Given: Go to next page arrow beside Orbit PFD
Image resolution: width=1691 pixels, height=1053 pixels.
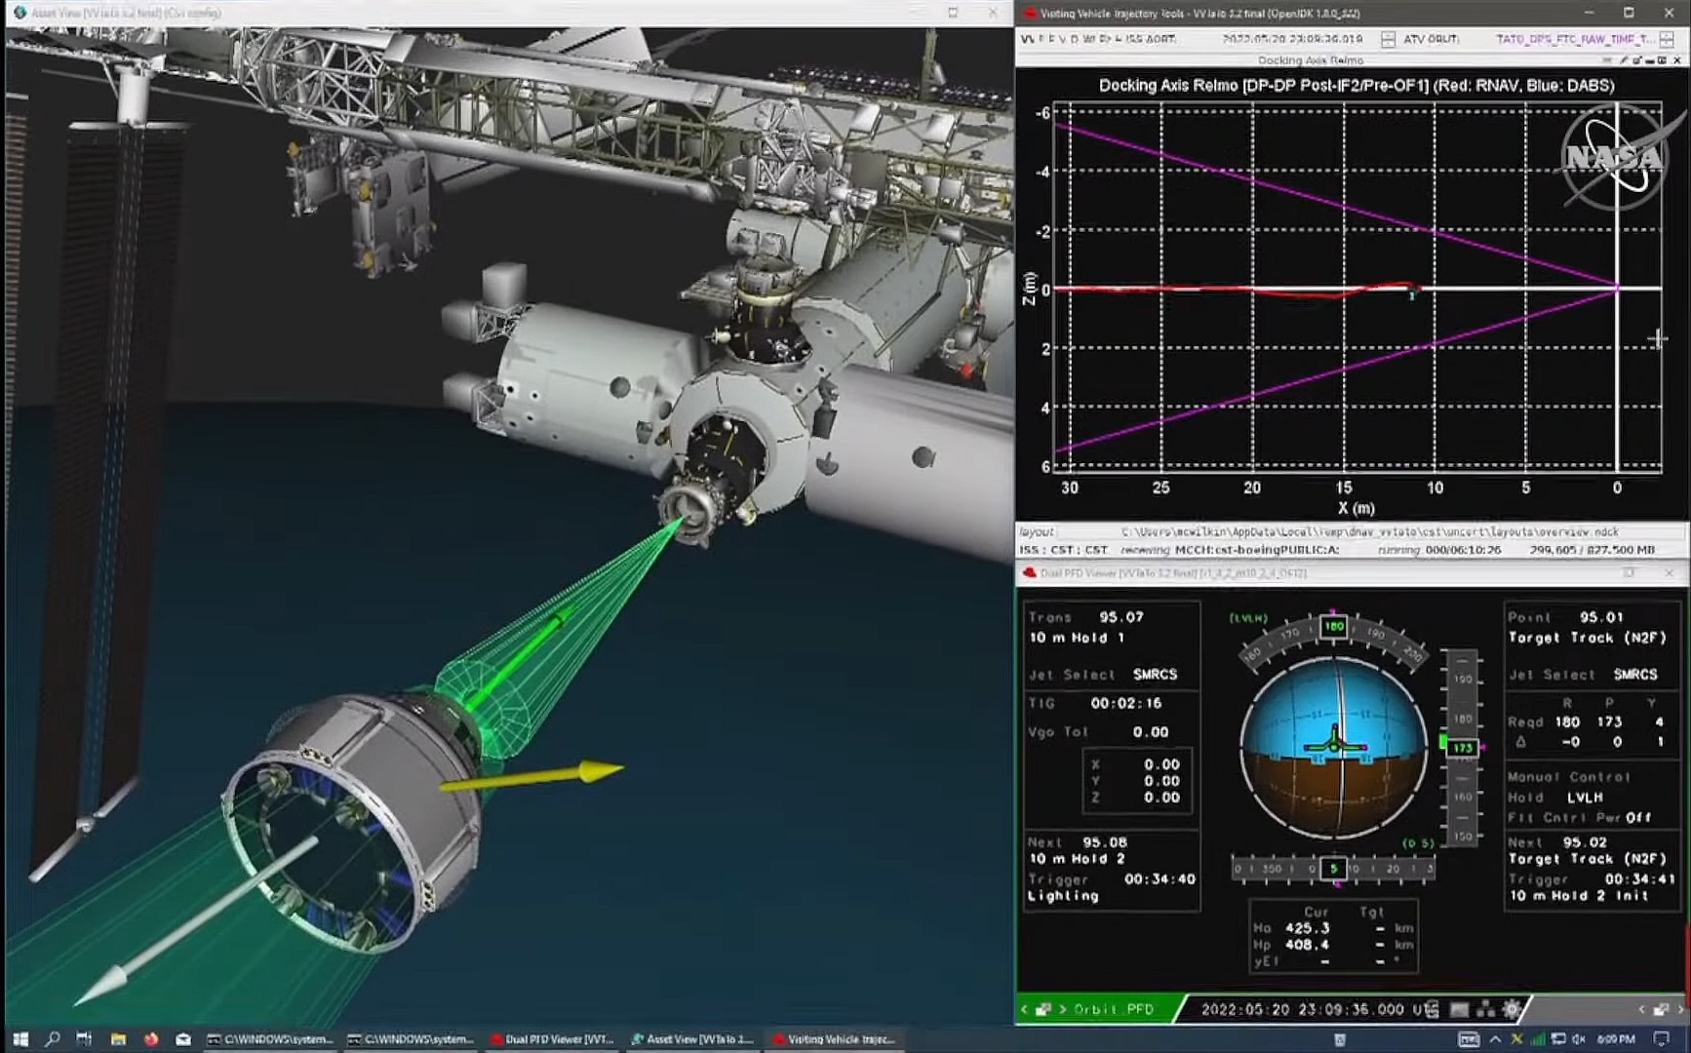Looking at the screenshot, I should pos(1063,1009).
